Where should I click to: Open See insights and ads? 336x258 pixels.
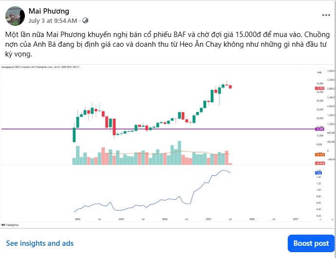40,243
